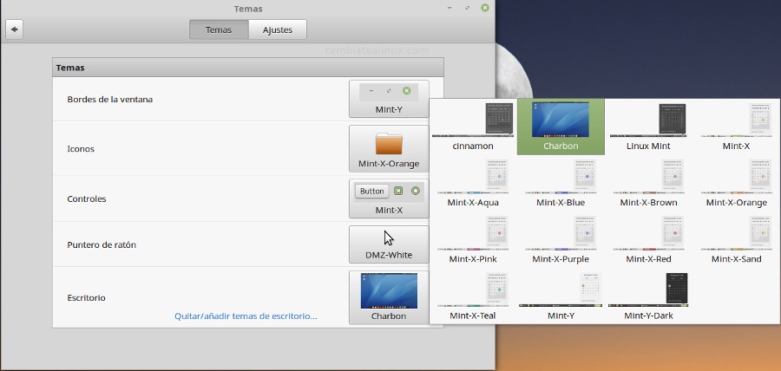Click the Puntero de ratón label
Image resolution: width=781 pixels, height=371 pixels.
(102, 244)
